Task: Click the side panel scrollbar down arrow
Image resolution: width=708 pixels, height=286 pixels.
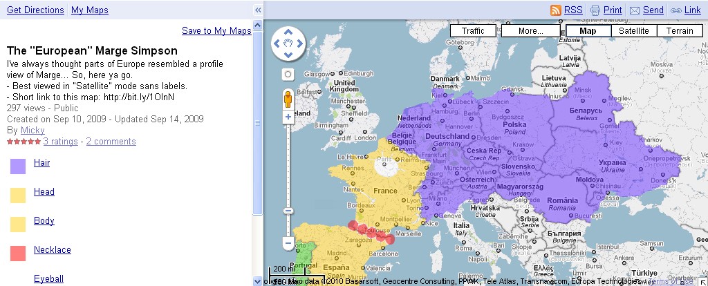Action: (257, 280)
